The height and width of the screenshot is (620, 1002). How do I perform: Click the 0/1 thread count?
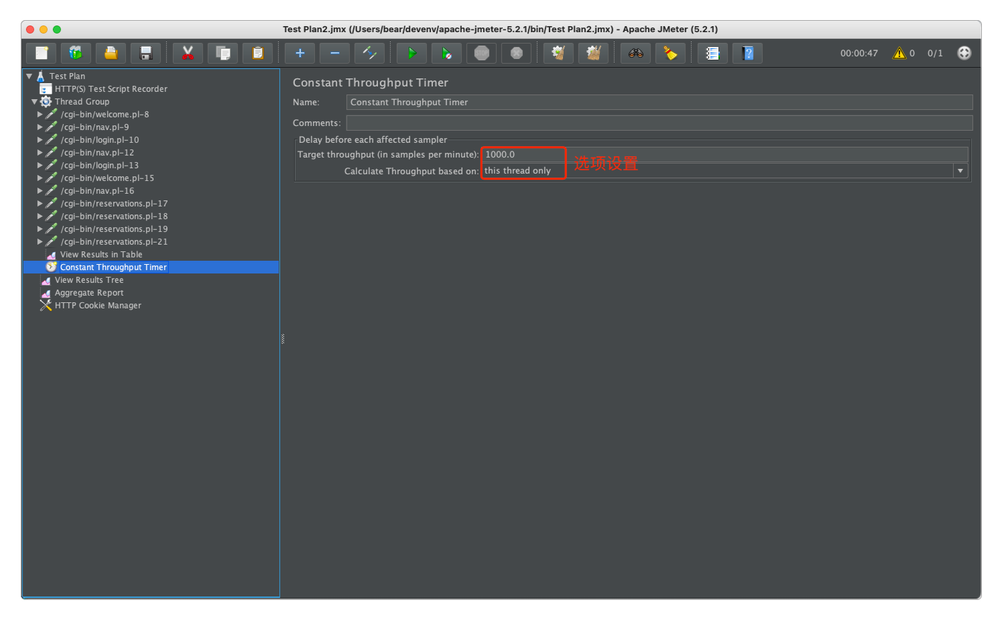pos(935,54)
